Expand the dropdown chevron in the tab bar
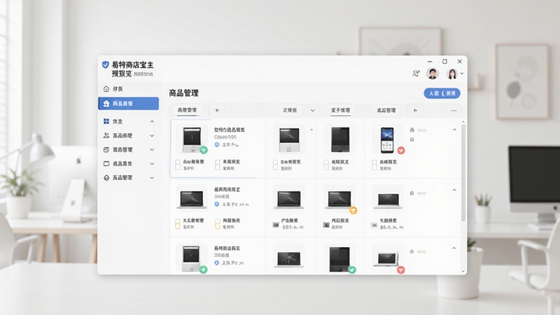Screen dimensions: 560x315 pyautogui.click(x=312, y=111)
